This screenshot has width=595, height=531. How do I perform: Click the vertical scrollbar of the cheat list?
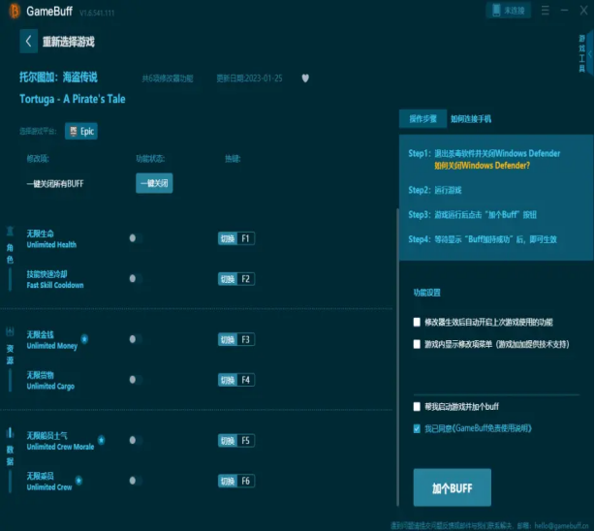coord(397,357)
